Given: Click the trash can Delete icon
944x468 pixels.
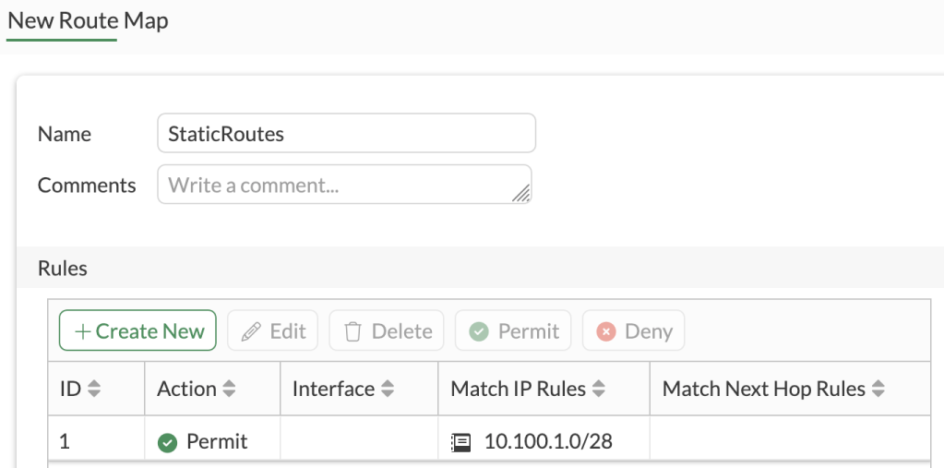Looking at the screenshot, I should point(353,332).
